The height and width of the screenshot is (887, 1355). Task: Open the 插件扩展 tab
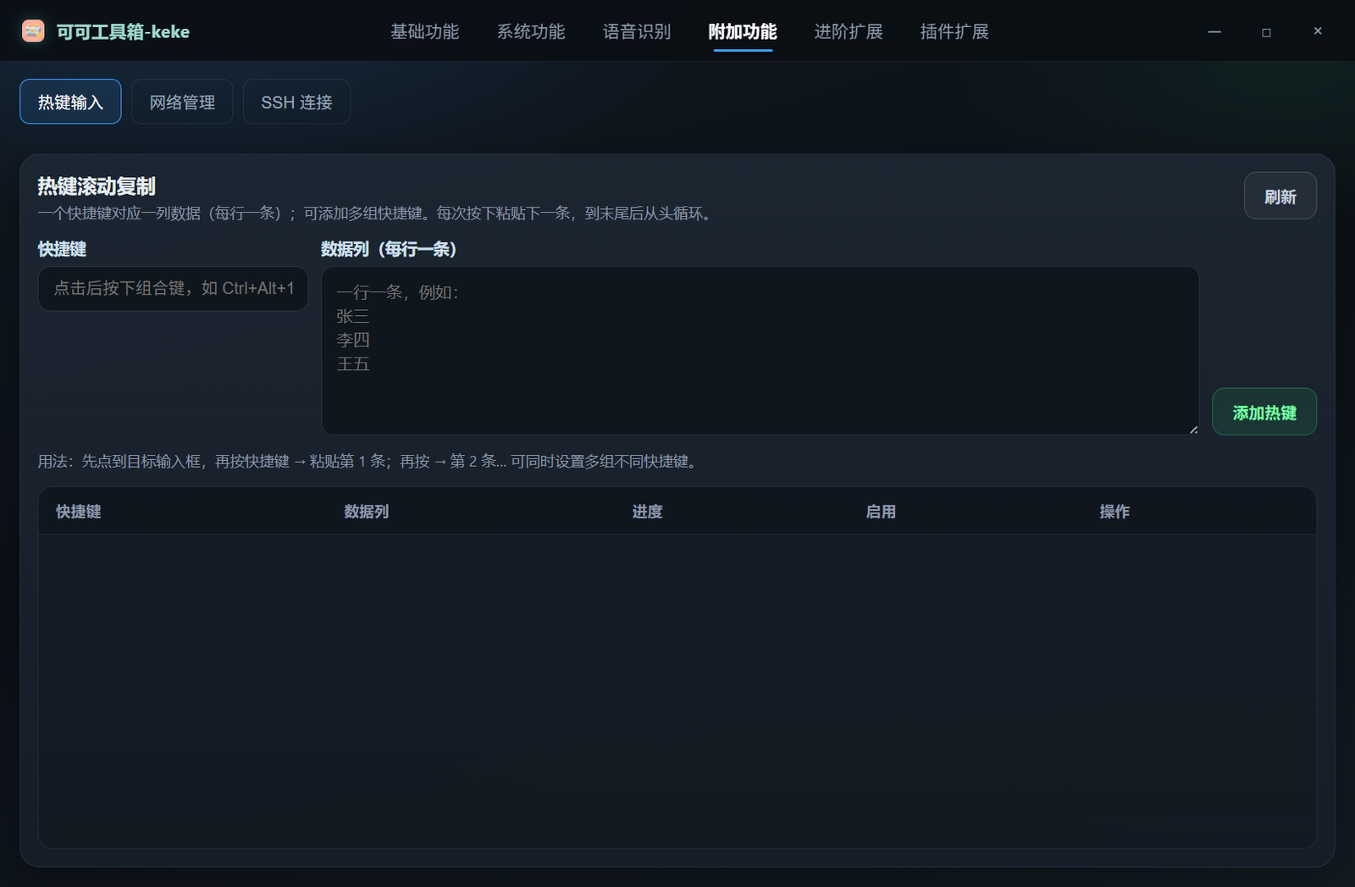click(x=954, y=31)
